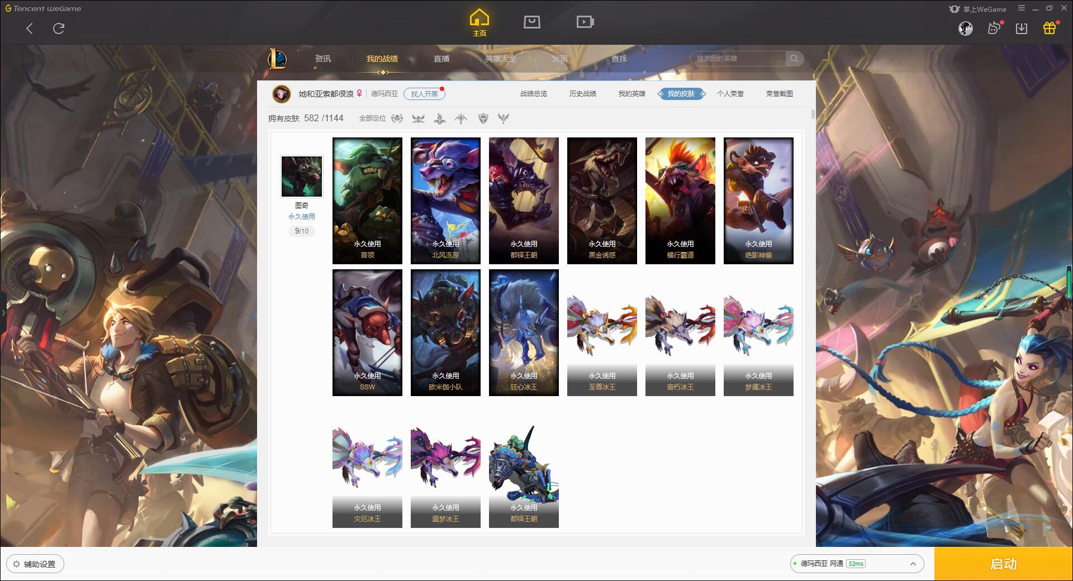Image resolution: width=1073 pixels, height=581 pixels.
Task: Click the 582 /1144 owned skins count
Action: (324, 118)
